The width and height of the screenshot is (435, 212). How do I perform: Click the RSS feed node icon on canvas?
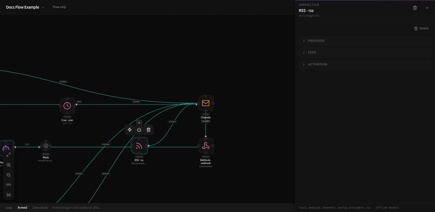[x=139, y=146]
